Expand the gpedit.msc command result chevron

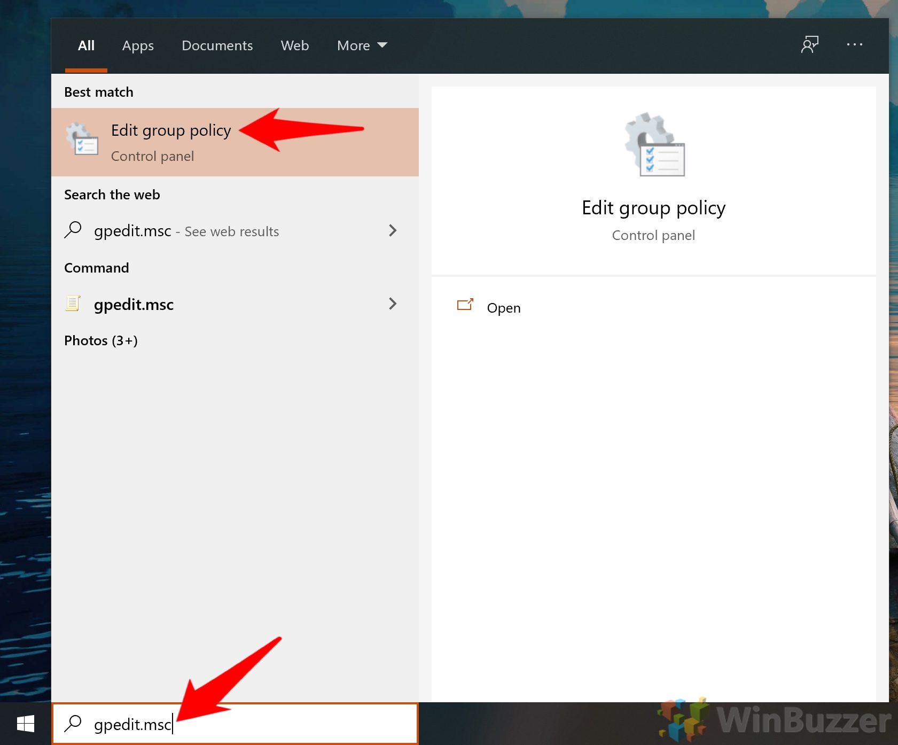coord(393,304)
